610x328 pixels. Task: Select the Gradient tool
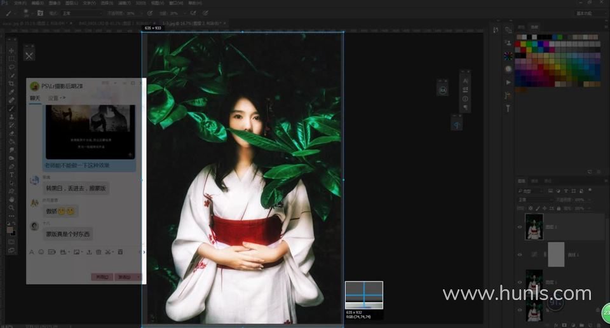11,141
